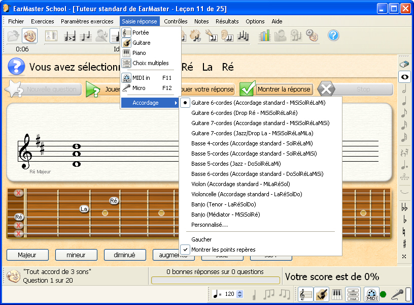Open the Options menu
The height and width of the screenshot is (305, 414).
tap(255, 21)
